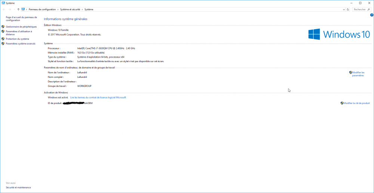Click the Activation de Windows section heading
Viewport: 374px width, 193px height.
[56, 92]
